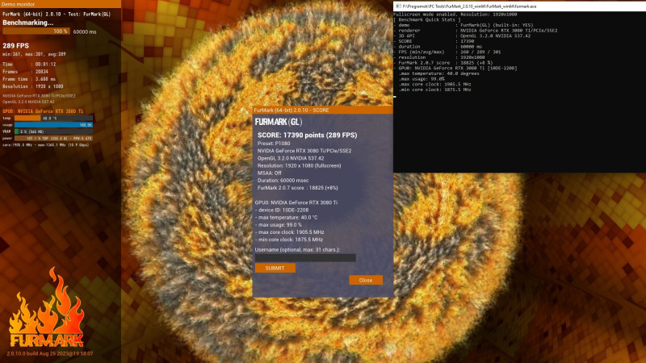
Task: Click the benchmarking progress bar at 100 %
Action: pos(36,31)
